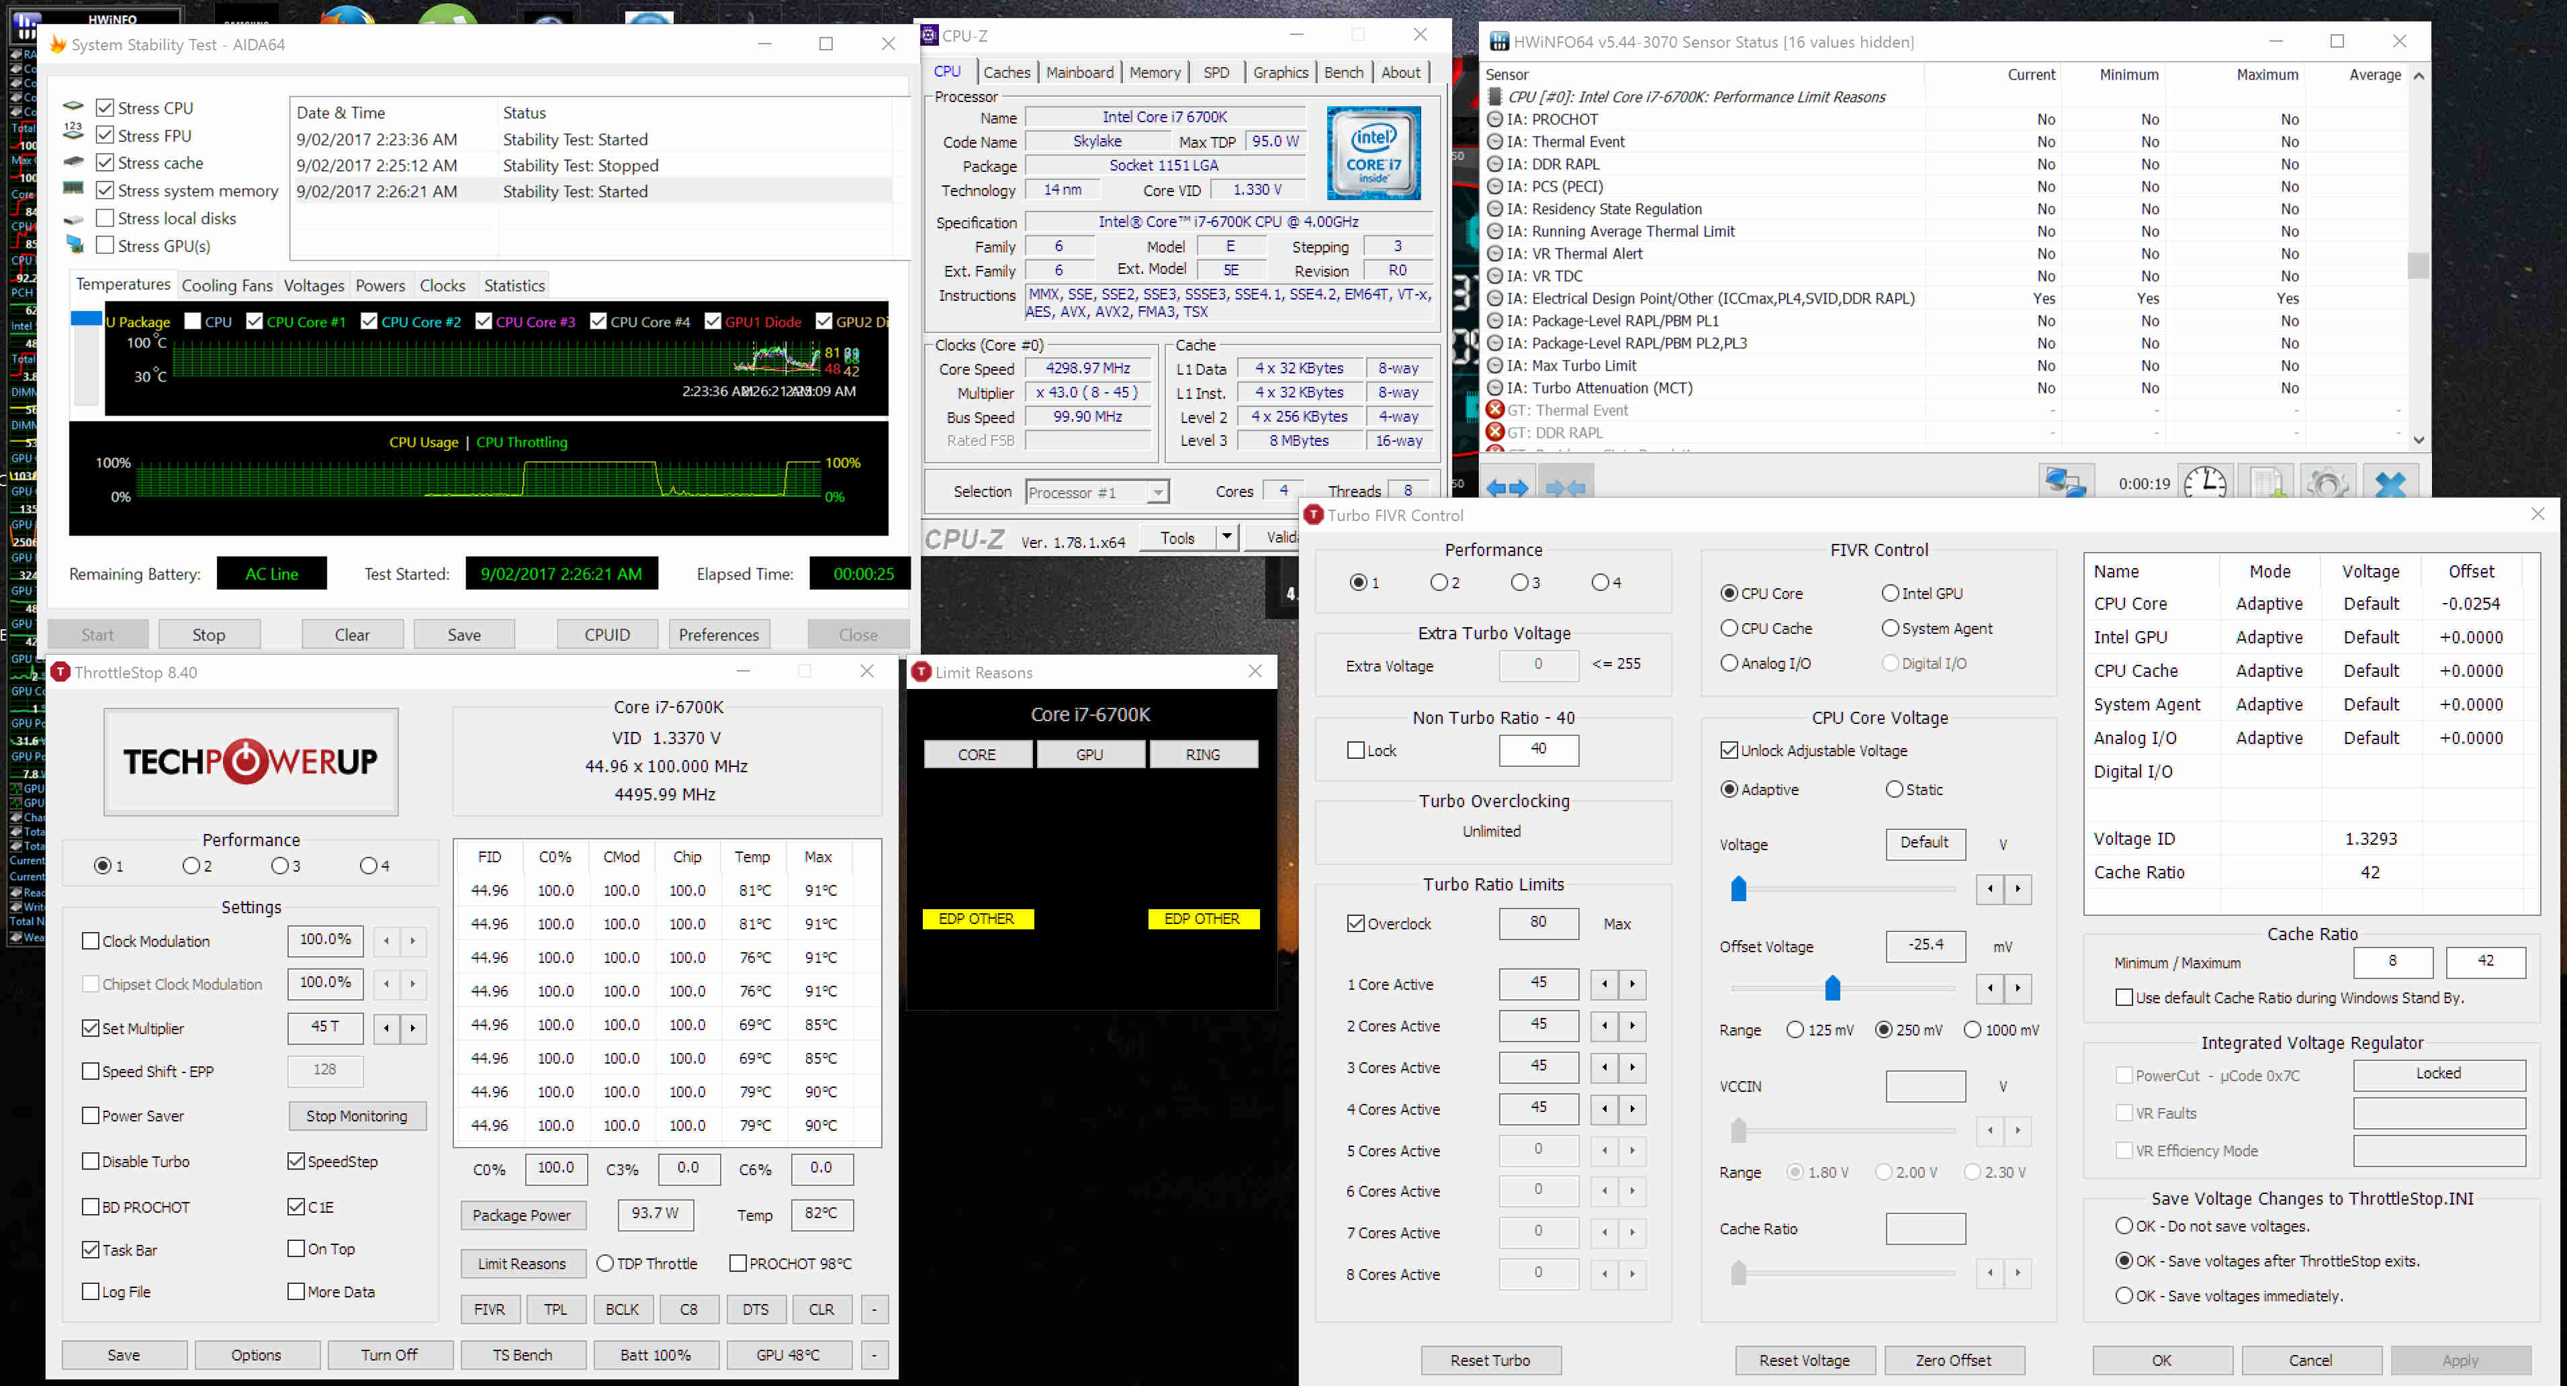The width and height of the screenshot is (2567, 1386).
Task: Click the Limit Reasons window title icon
Action: point(921,673)
